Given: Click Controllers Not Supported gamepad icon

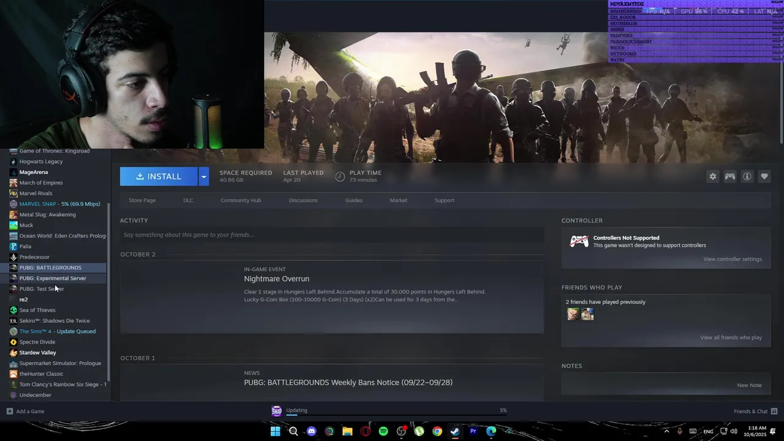Looking at the screenshot, I should (x=579, y=241).
